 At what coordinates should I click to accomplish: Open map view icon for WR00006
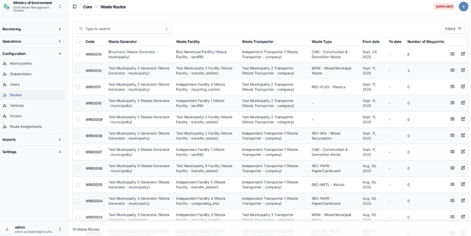[453, 168]
